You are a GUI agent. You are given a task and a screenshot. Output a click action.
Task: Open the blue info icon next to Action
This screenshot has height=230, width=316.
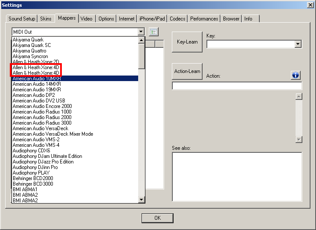(x=296, y=75)
